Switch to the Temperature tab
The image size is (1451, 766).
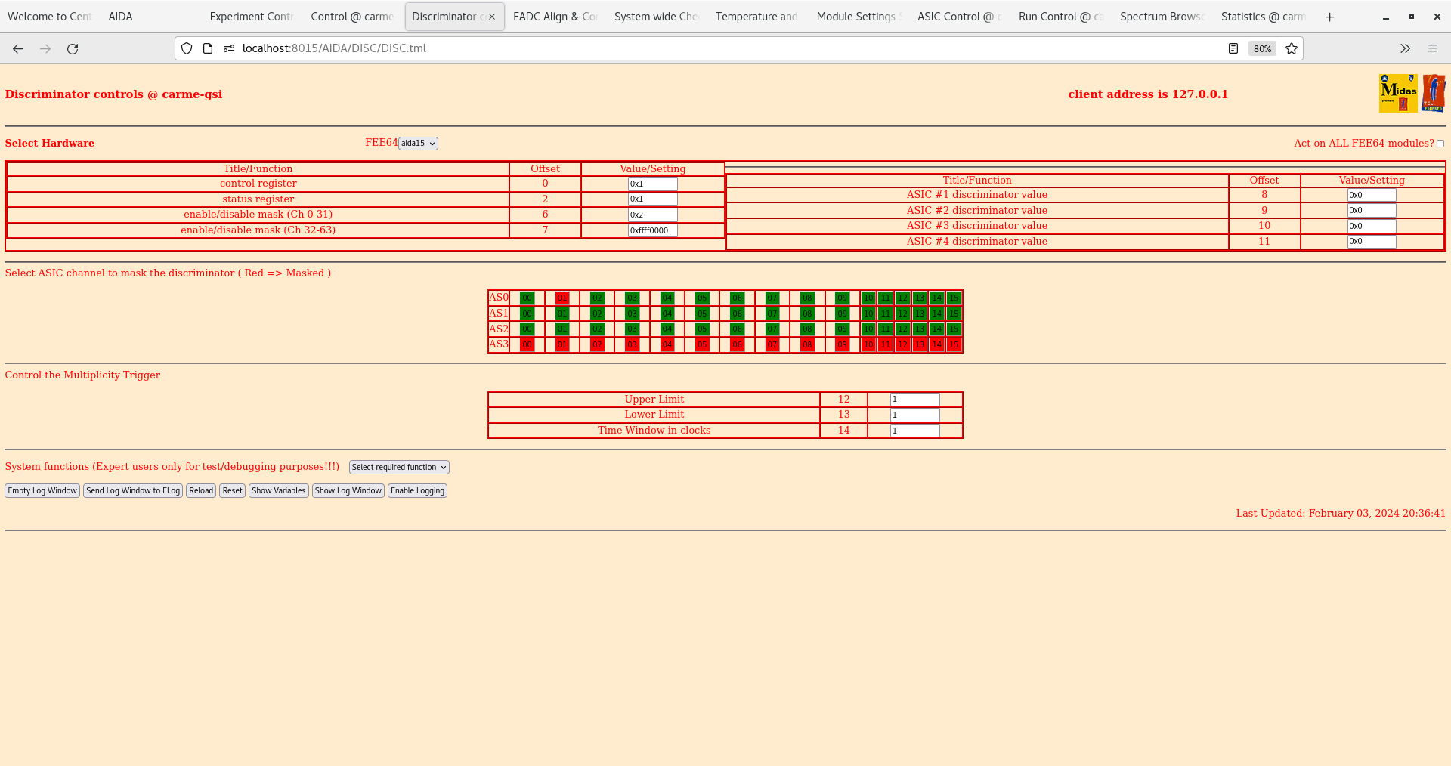[x=756, y=17]
